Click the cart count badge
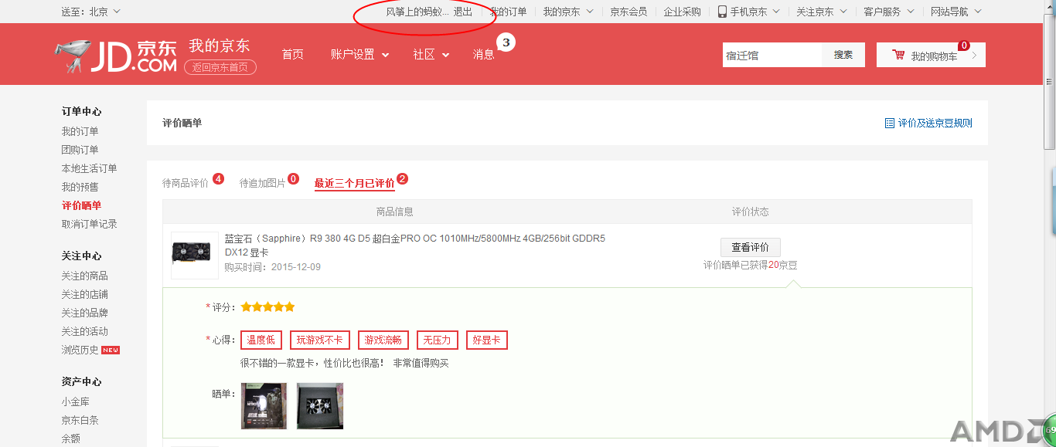Screen dimensions: 1056x447 pos(964,46)
